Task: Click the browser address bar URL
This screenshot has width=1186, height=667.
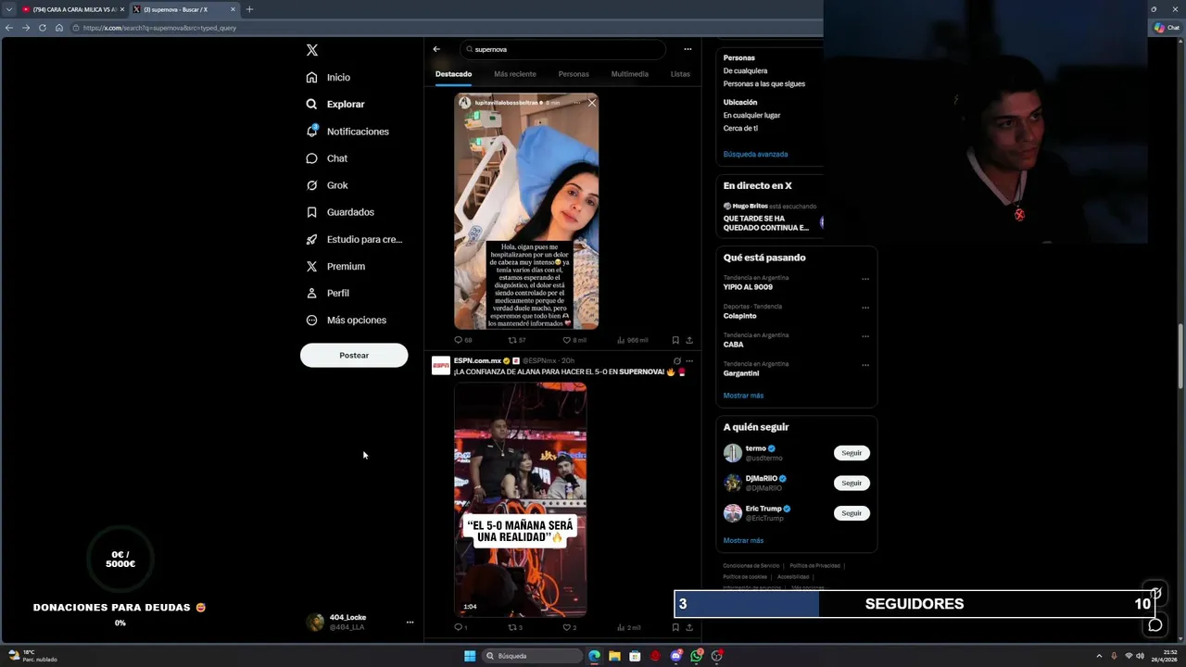Action: (159, 28)
